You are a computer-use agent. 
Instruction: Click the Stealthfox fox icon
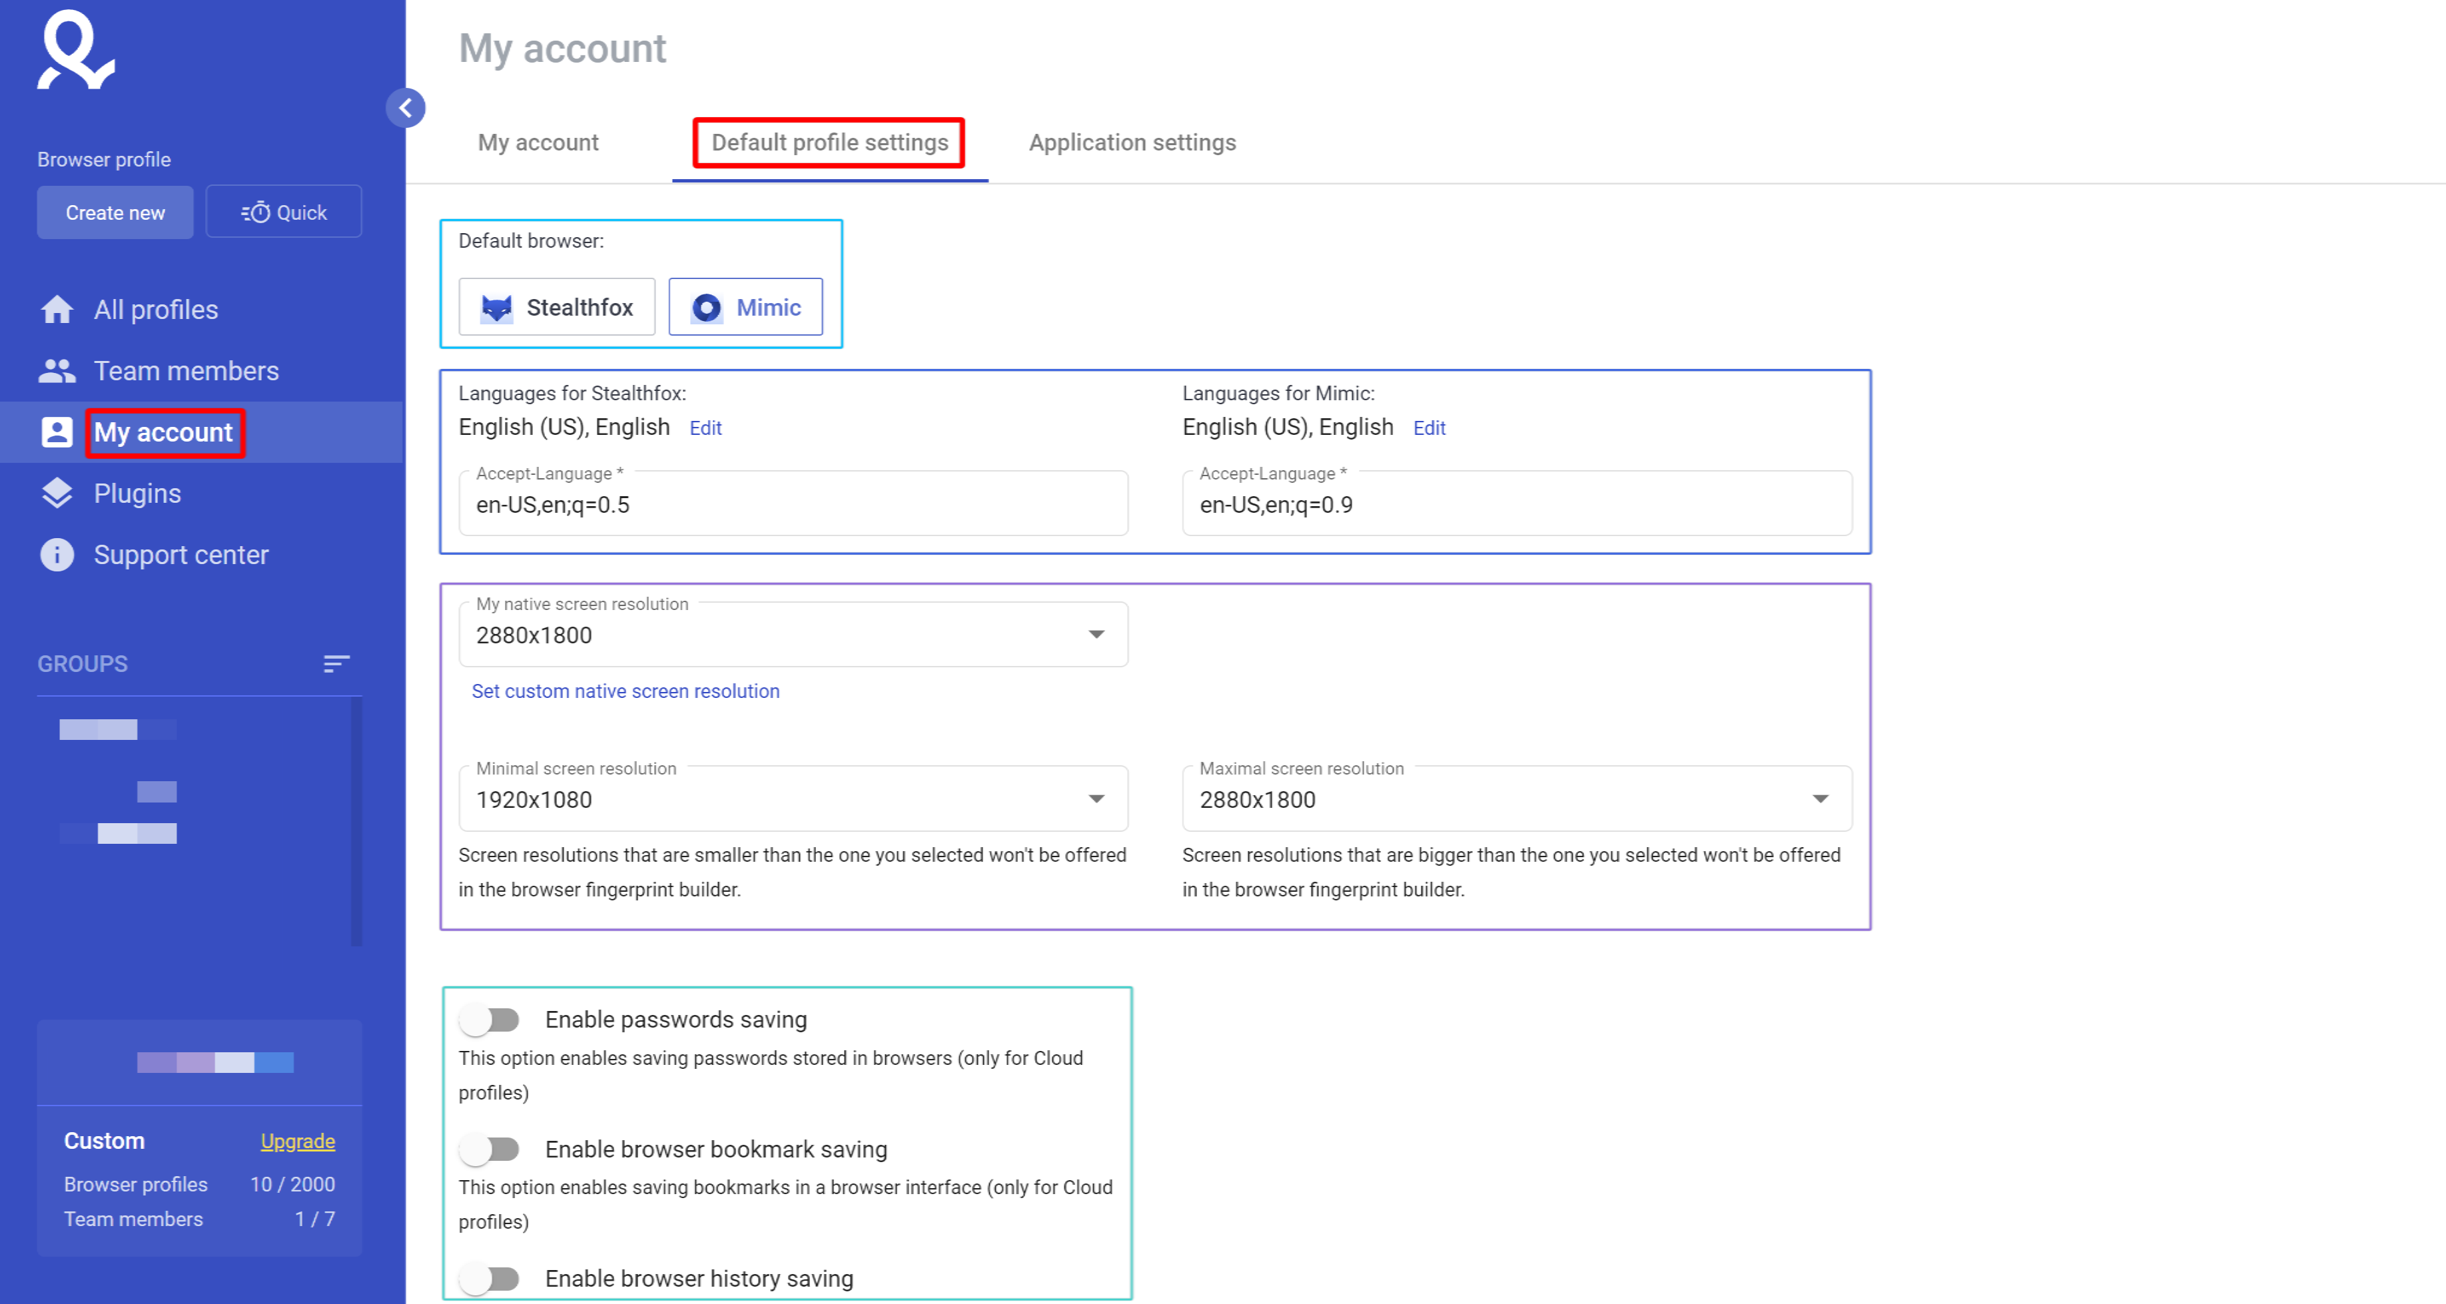point(497,308)
